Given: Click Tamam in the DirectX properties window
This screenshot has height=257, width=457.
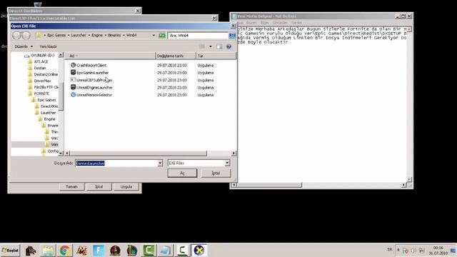Looking at the screenshot, I should click(71, 187).
